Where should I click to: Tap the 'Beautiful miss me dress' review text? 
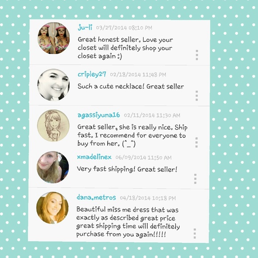tap(128, 222)
